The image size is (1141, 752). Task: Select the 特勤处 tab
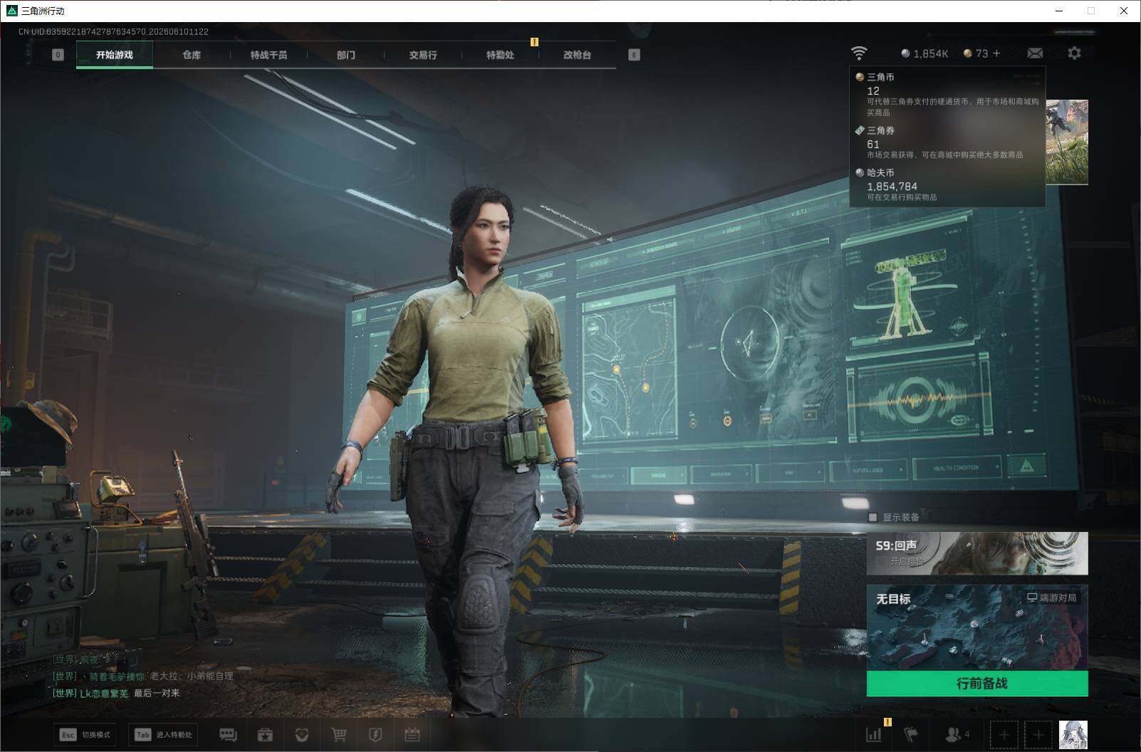point(500,55)
